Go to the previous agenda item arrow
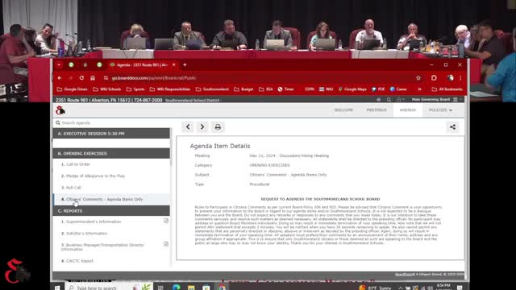 pos(188,127)
